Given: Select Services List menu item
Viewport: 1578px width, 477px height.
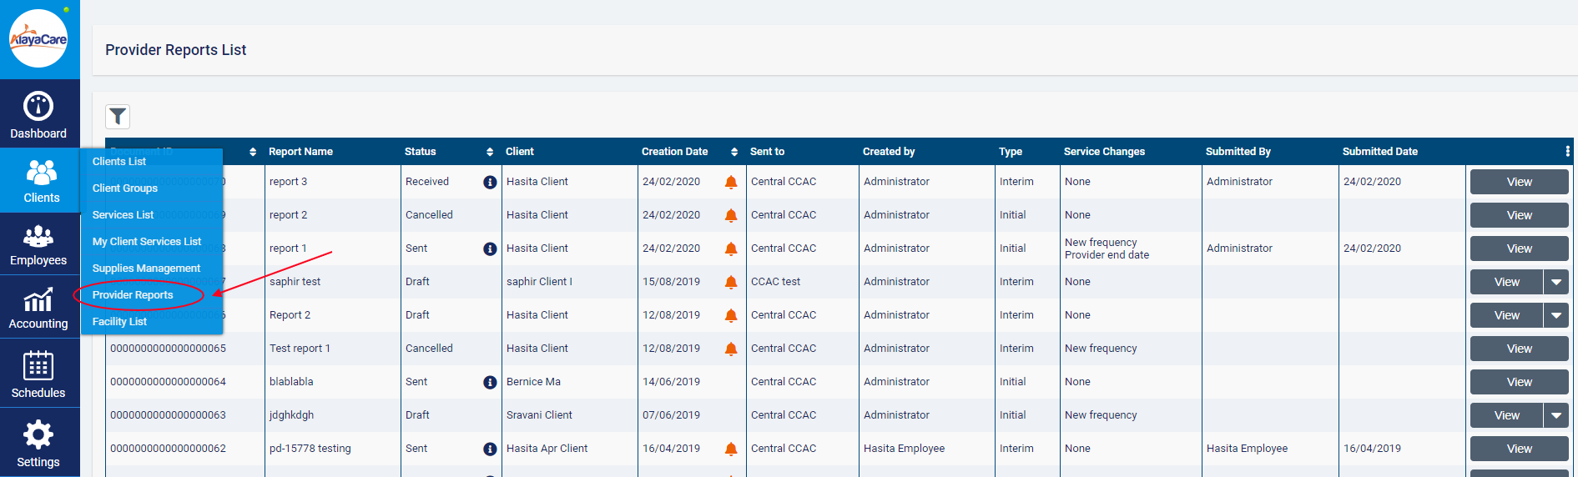Looking at the screenshot, I should coord(123,215).
